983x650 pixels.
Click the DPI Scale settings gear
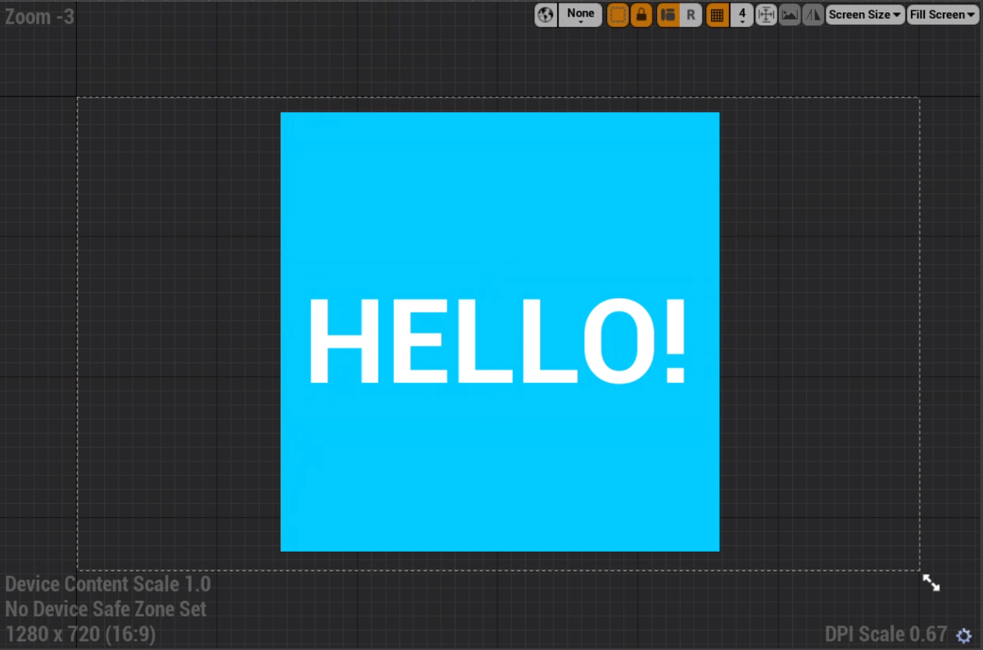tap(964, 635)
